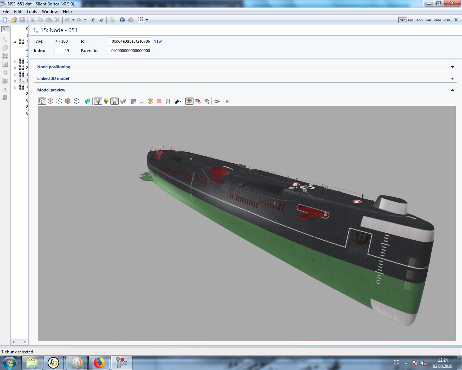
Task: Show the 3D axes gizmo icon
Action: (141, 101)
